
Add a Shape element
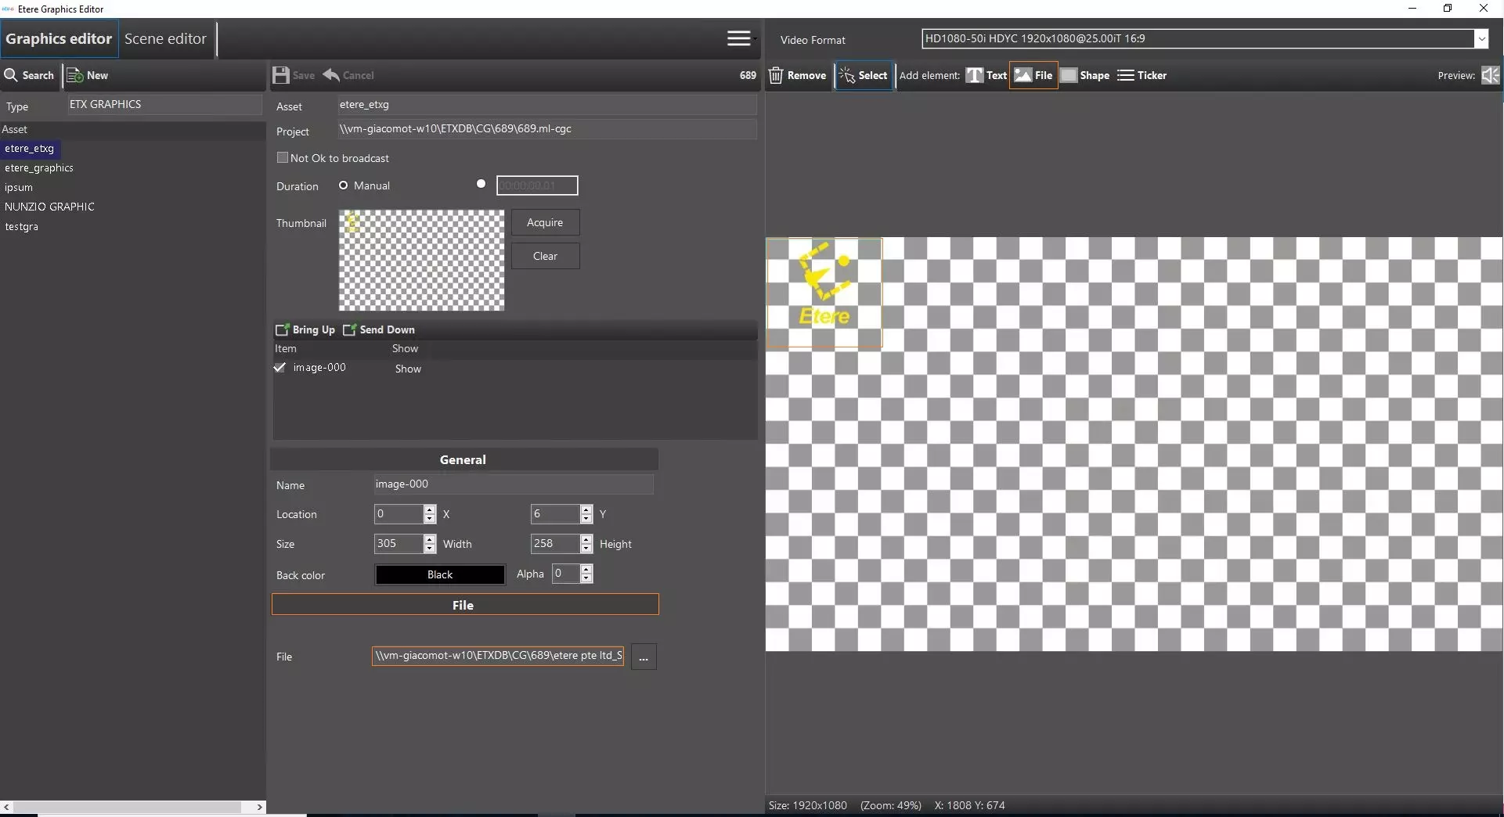pos(1084,75)
